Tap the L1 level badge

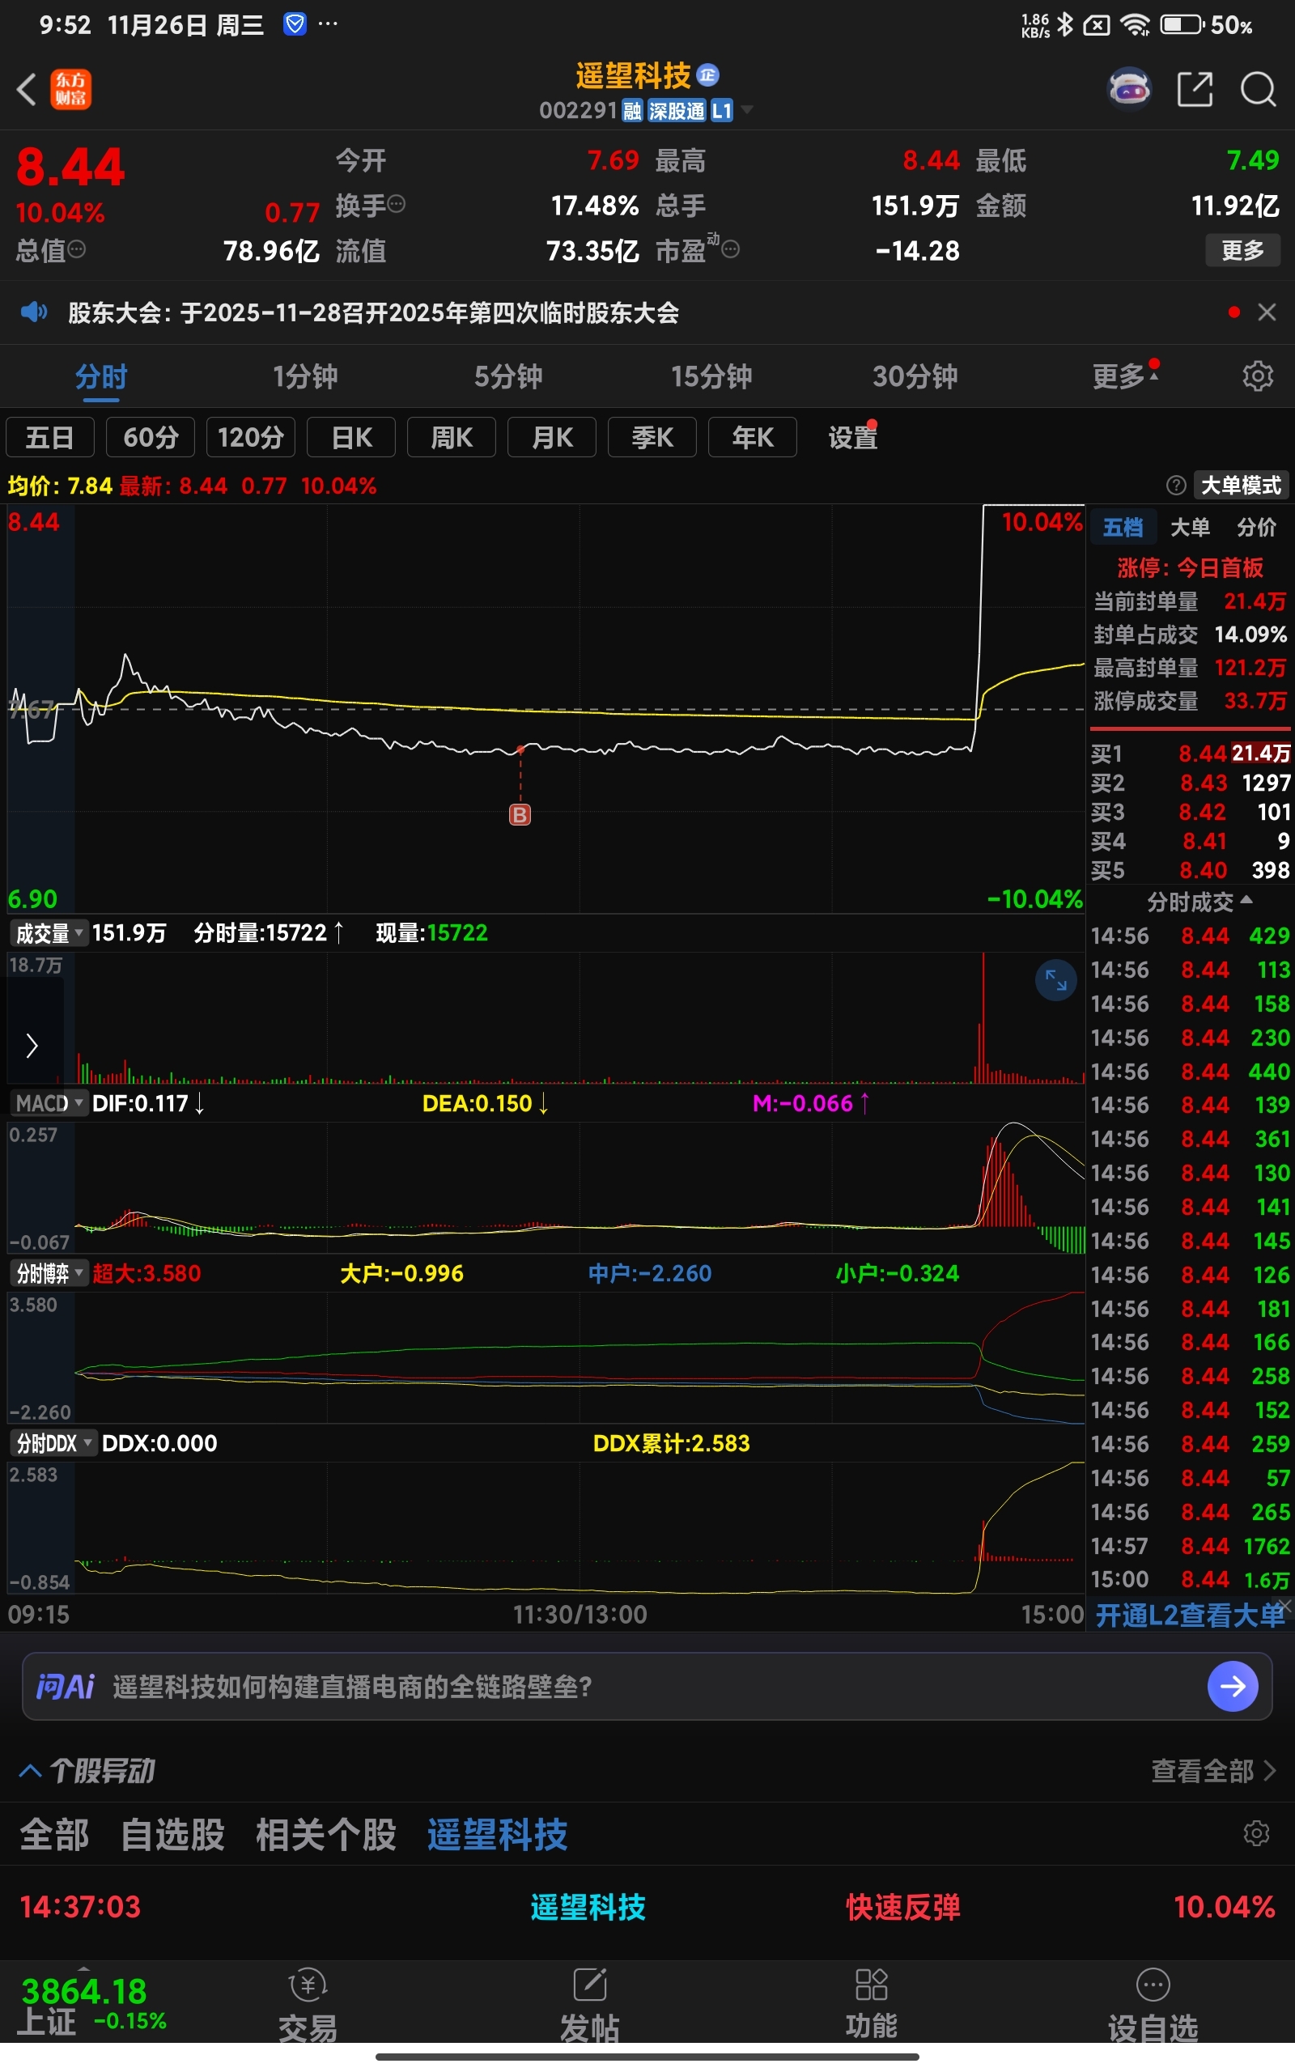click(x=722, y=110)
